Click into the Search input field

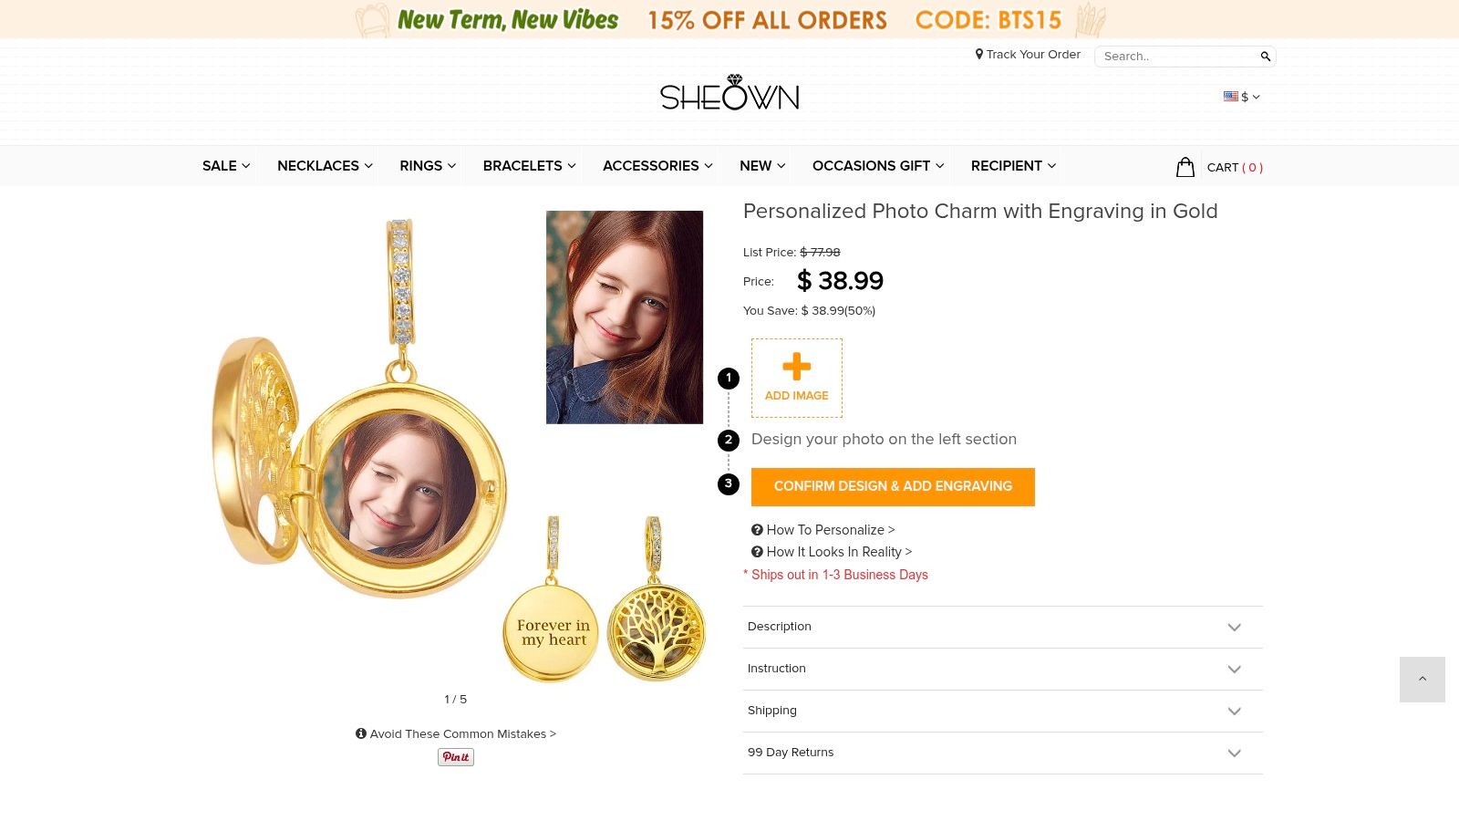(1176, 57)
